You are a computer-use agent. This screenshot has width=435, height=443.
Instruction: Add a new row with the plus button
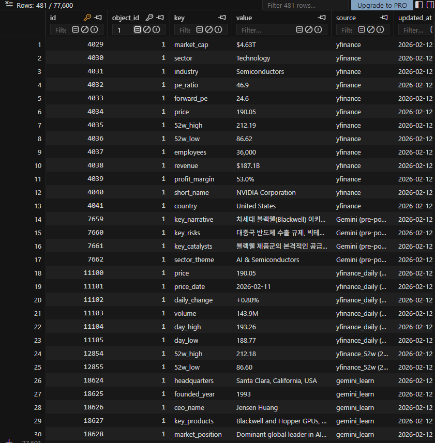(x=9, y=441)
